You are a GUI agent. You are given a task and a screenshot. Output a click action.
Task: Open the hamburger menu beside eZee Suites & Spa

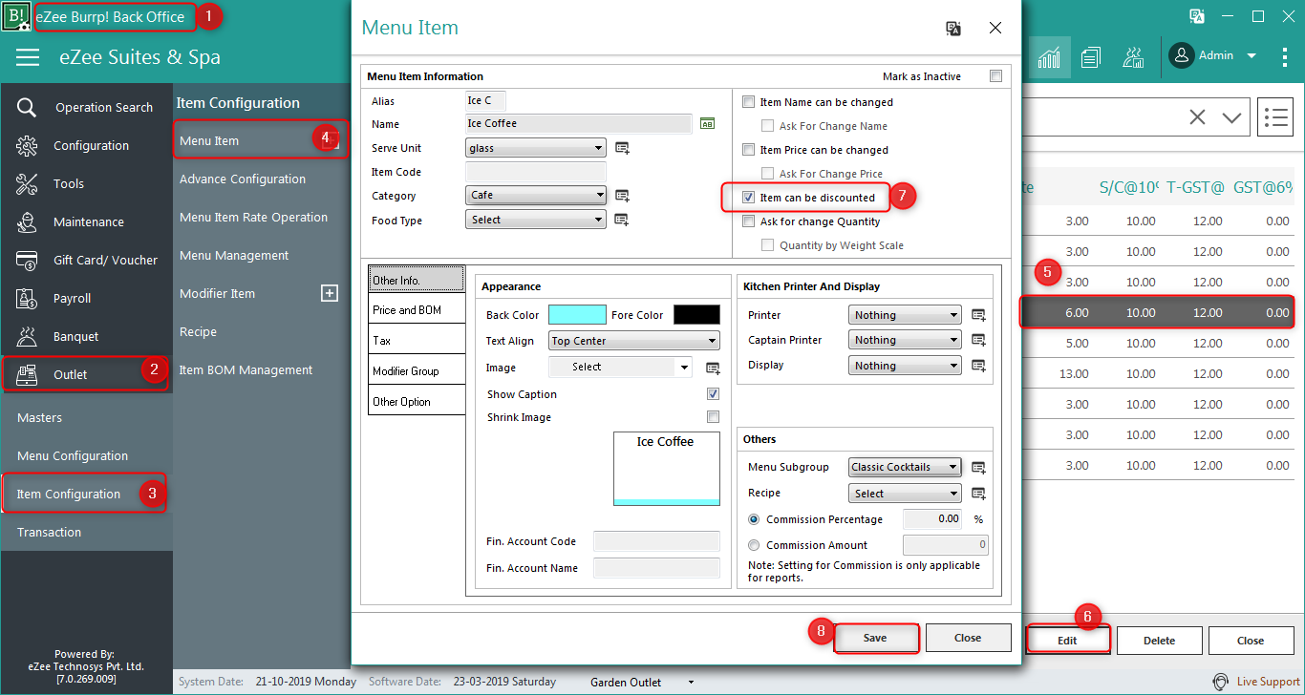coord(28,57)
